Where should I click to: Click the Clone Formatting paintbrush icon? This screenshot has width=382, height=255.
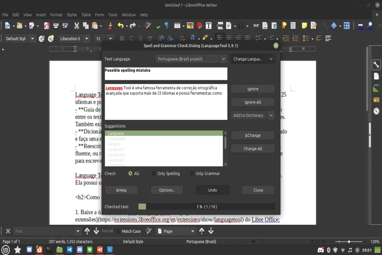(x=110, y=26)
